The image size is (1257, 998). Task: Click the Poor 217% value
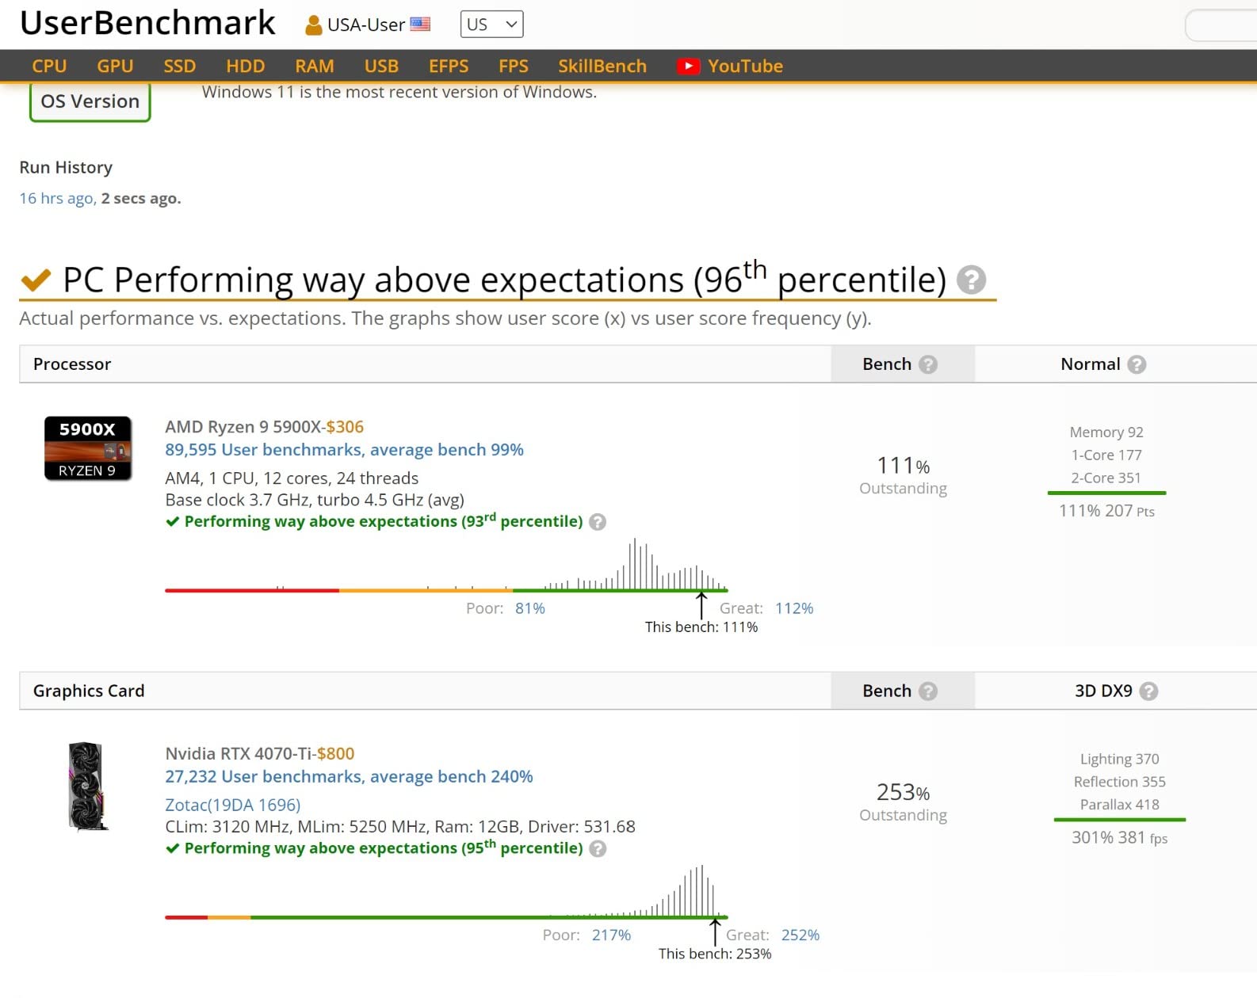611,935
